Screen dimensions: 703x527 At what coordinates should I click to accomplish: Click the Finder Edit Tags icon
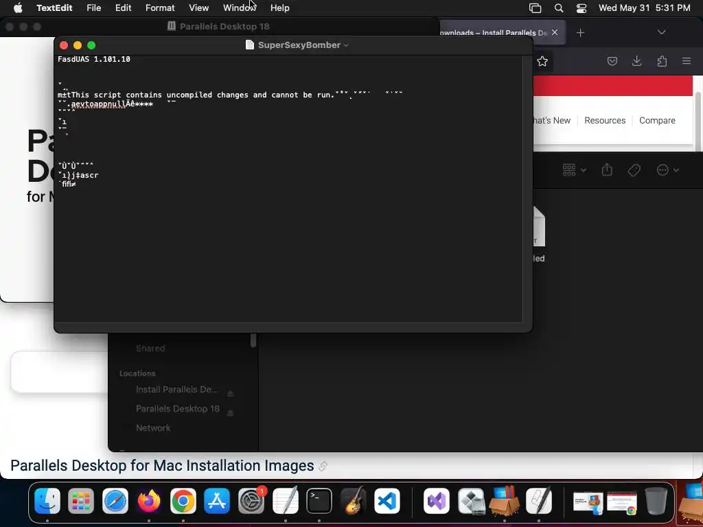pyautogui.click(x=634, y=170)
